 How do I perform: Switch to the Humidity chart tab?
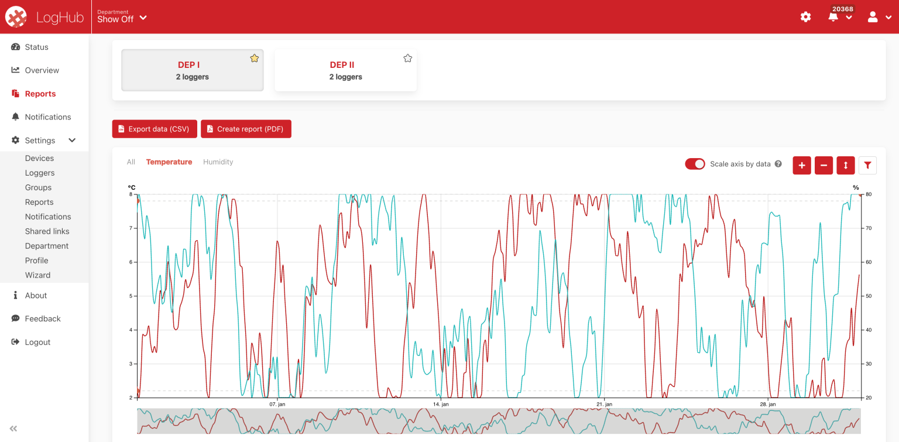[x=218, y=162]
